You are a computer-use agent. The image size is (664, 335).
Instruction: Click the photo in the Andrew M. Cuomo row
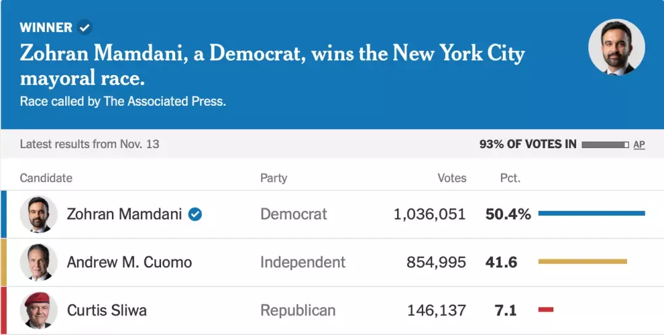coord(39,262)
